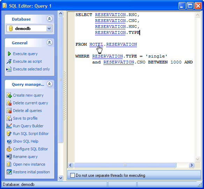Click the SELECT keyword in editor
Viewport: 204px width, 189px height.
pos(84,15)
